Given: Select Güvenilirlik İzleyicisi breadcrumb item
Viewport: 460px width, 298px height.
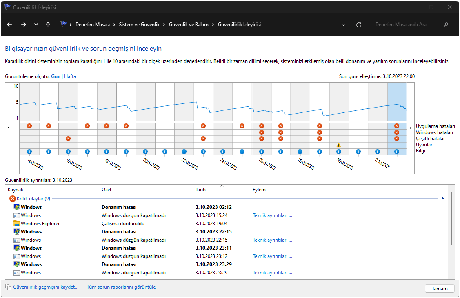Looking at the screenshot, I should click(239, 25).
